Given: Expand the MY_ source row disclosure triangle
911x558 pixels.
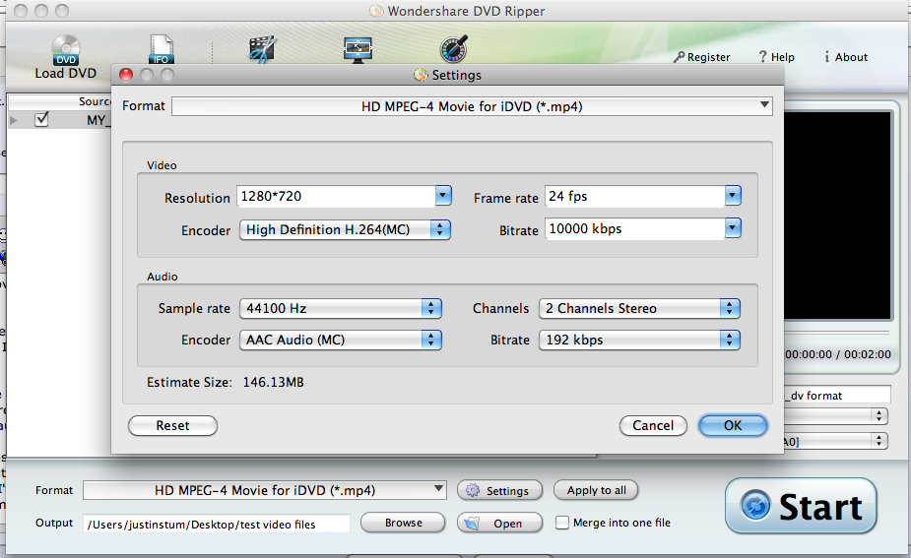Looking at the screenshot, I should [x=14, y=120].
